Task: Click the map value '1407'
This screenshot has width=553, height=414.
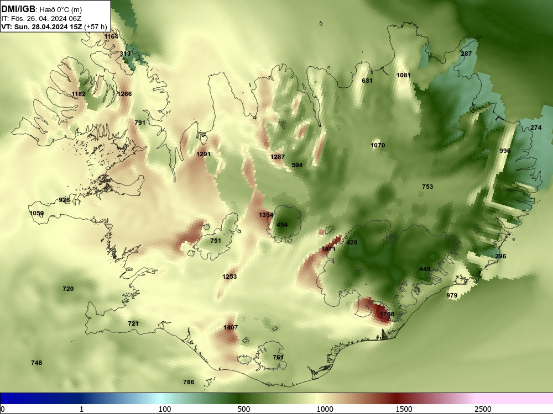Action: click(x=231, y=327)
